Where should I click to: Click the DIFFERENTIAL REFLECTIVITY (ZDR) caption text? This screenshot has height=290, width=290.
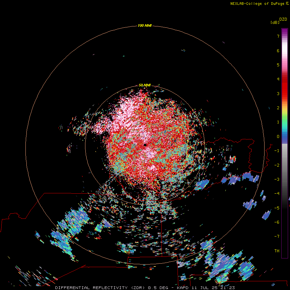tap(101, 288)
